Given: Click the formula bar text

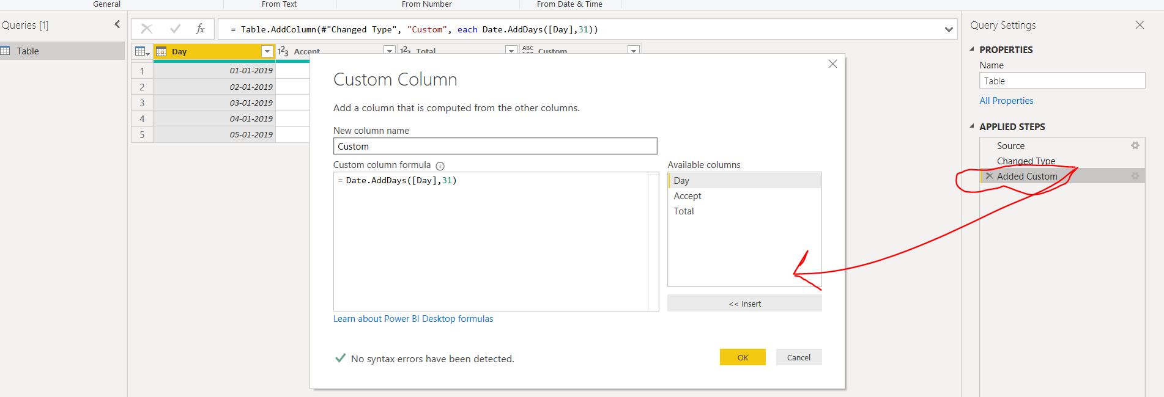Looking at the screenshot, I should (414, 29).
